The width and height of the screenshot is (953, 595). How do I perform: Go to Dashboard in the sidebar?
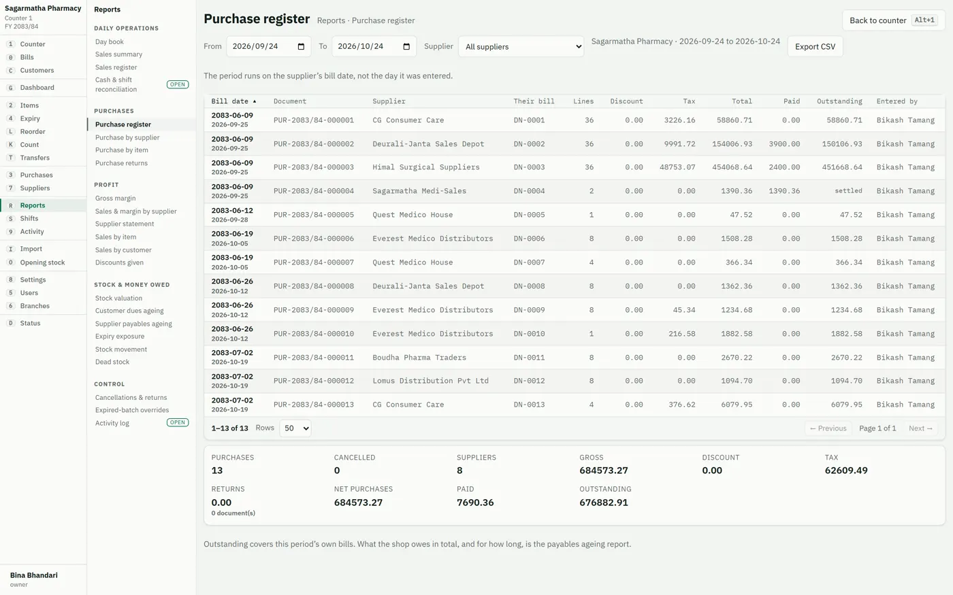pos(43,88)
